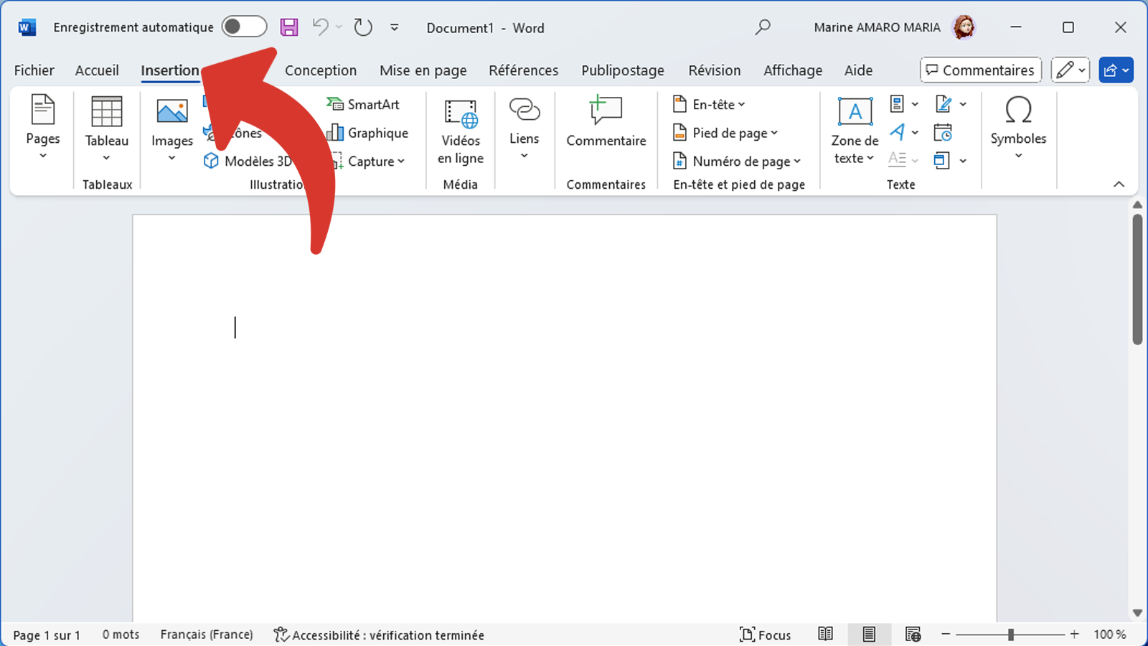Open the Fichier menu
Viewport: 1148px width, 646px height.
click(34, 70)
